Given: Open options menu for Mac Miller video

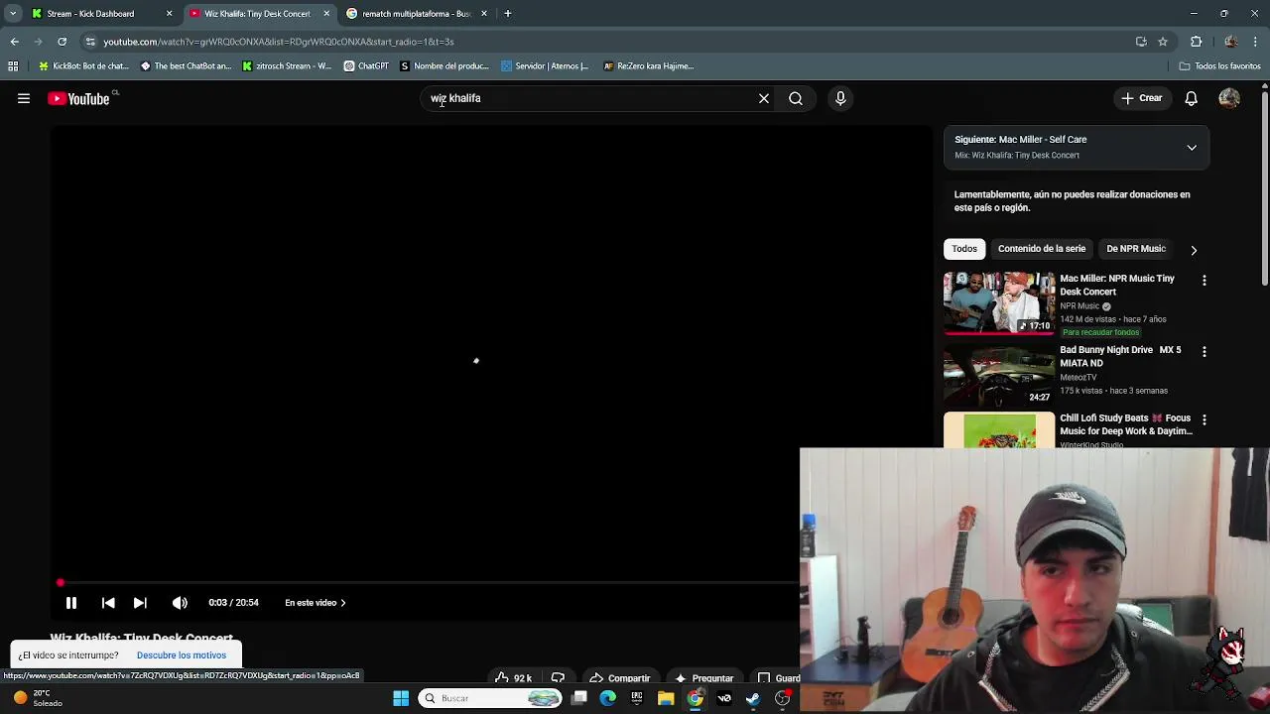Looking at the screenshot, I should [x=1205, y=281].
